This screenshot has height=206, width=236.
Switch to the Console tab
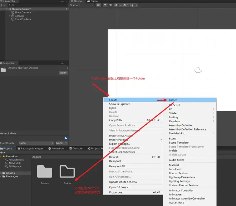tap(76, 149)
